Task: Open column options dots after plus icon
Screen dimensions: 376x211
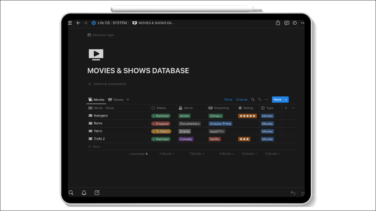Action: tap(293, 108)
